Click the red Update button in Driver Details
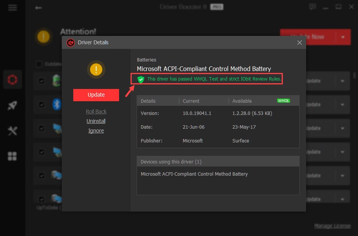The image size is (358, 236). pyautogui.click(x=96, y=95)
